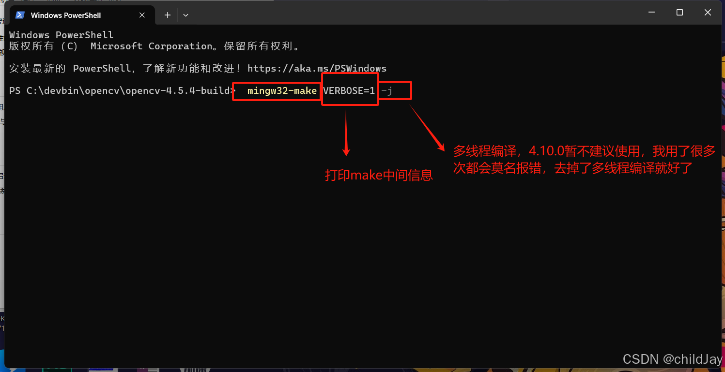Viewport: 725px width, 372px height.
Task: Click the CSDN @childJay watermark
Action: tap(672, 359)
